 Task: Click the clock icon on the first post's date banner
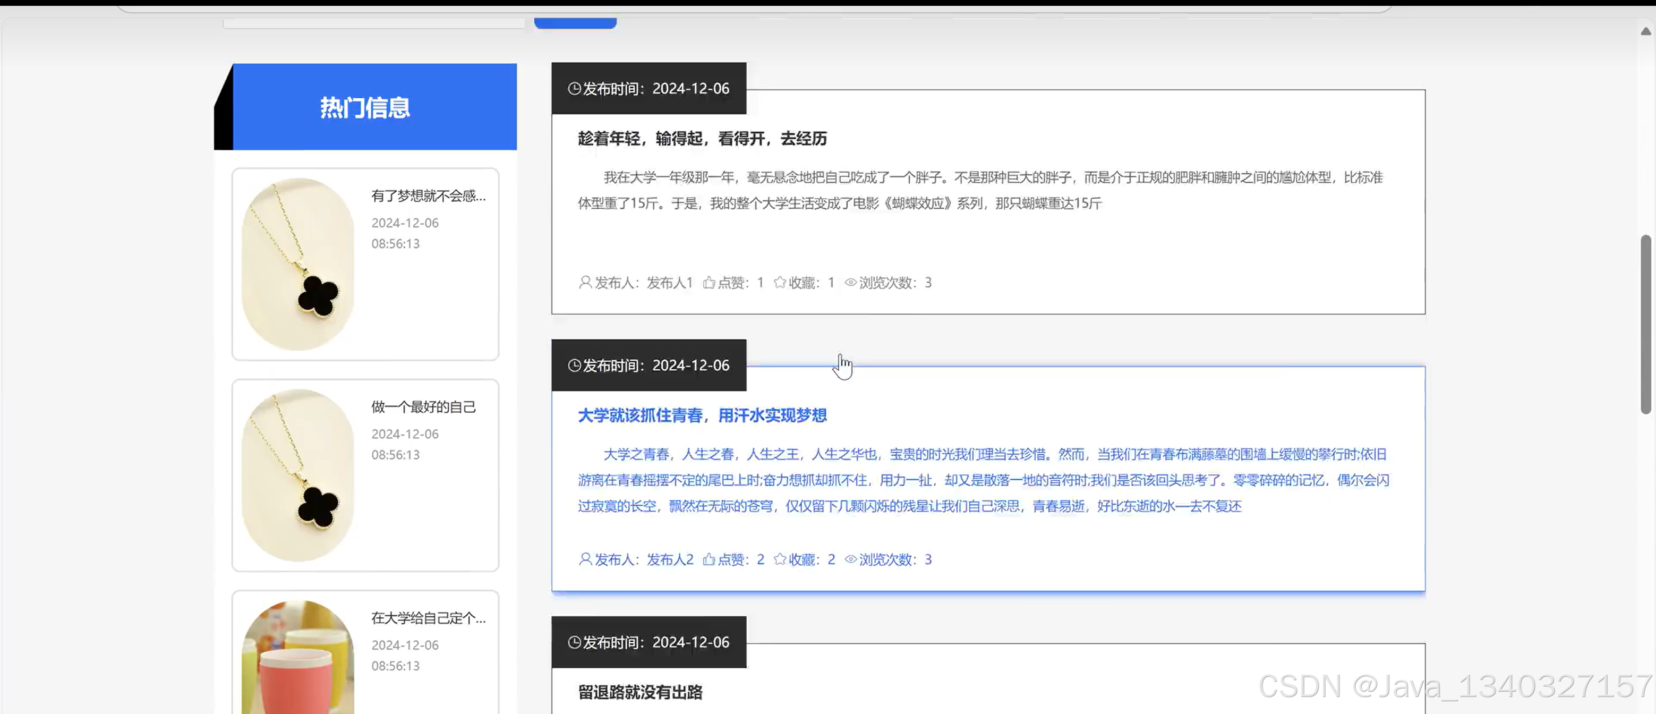pyautogui.click(x=574, y=89)
